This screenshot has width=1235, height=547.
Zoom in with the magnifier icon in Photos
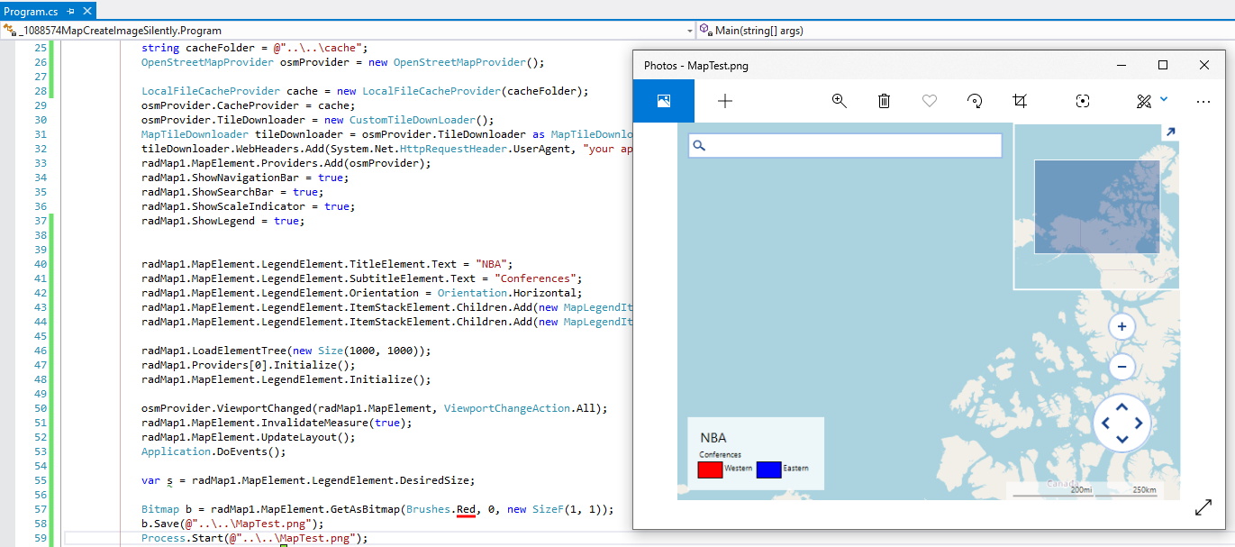coord(840,101)
